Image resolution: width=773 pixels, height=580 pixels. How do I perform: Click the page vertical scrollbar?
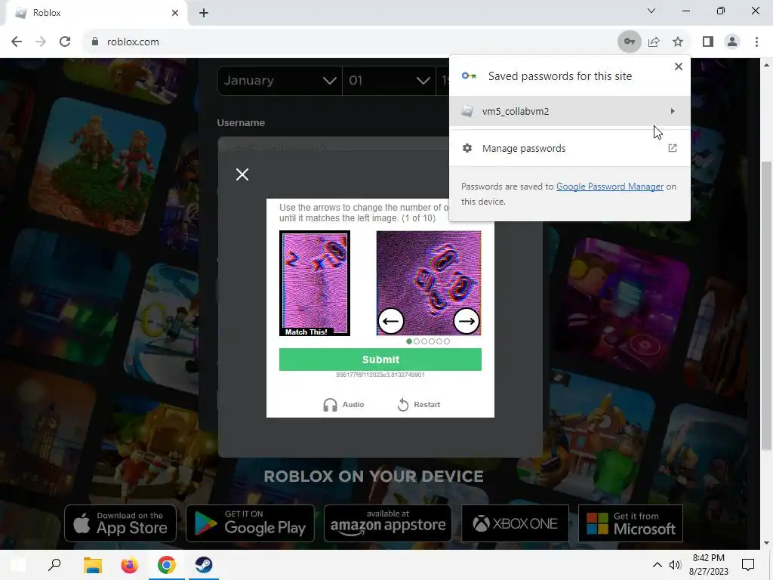click(767, 306)
